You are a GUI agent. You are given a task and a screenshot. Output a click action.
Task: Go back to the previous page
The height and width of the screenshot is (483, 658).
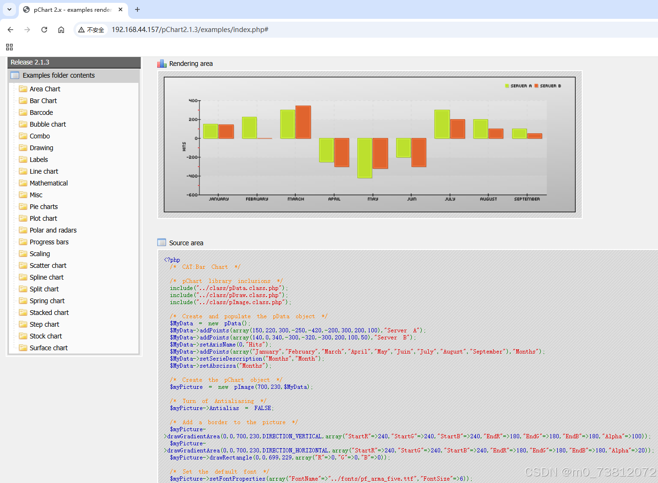10,30
